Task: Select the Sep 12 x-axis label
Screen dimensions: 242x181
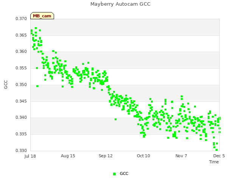Action: pos(105,156)
